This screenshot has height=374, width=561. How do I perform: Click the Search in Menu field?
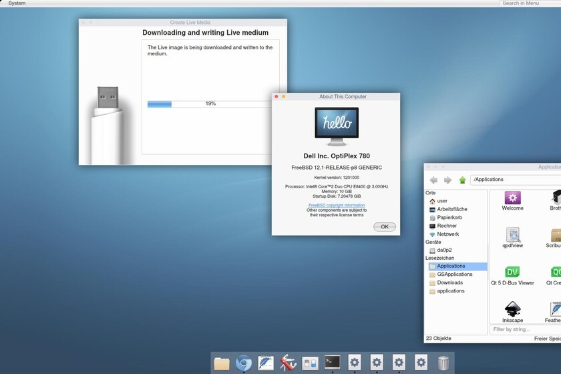point(530,3)
